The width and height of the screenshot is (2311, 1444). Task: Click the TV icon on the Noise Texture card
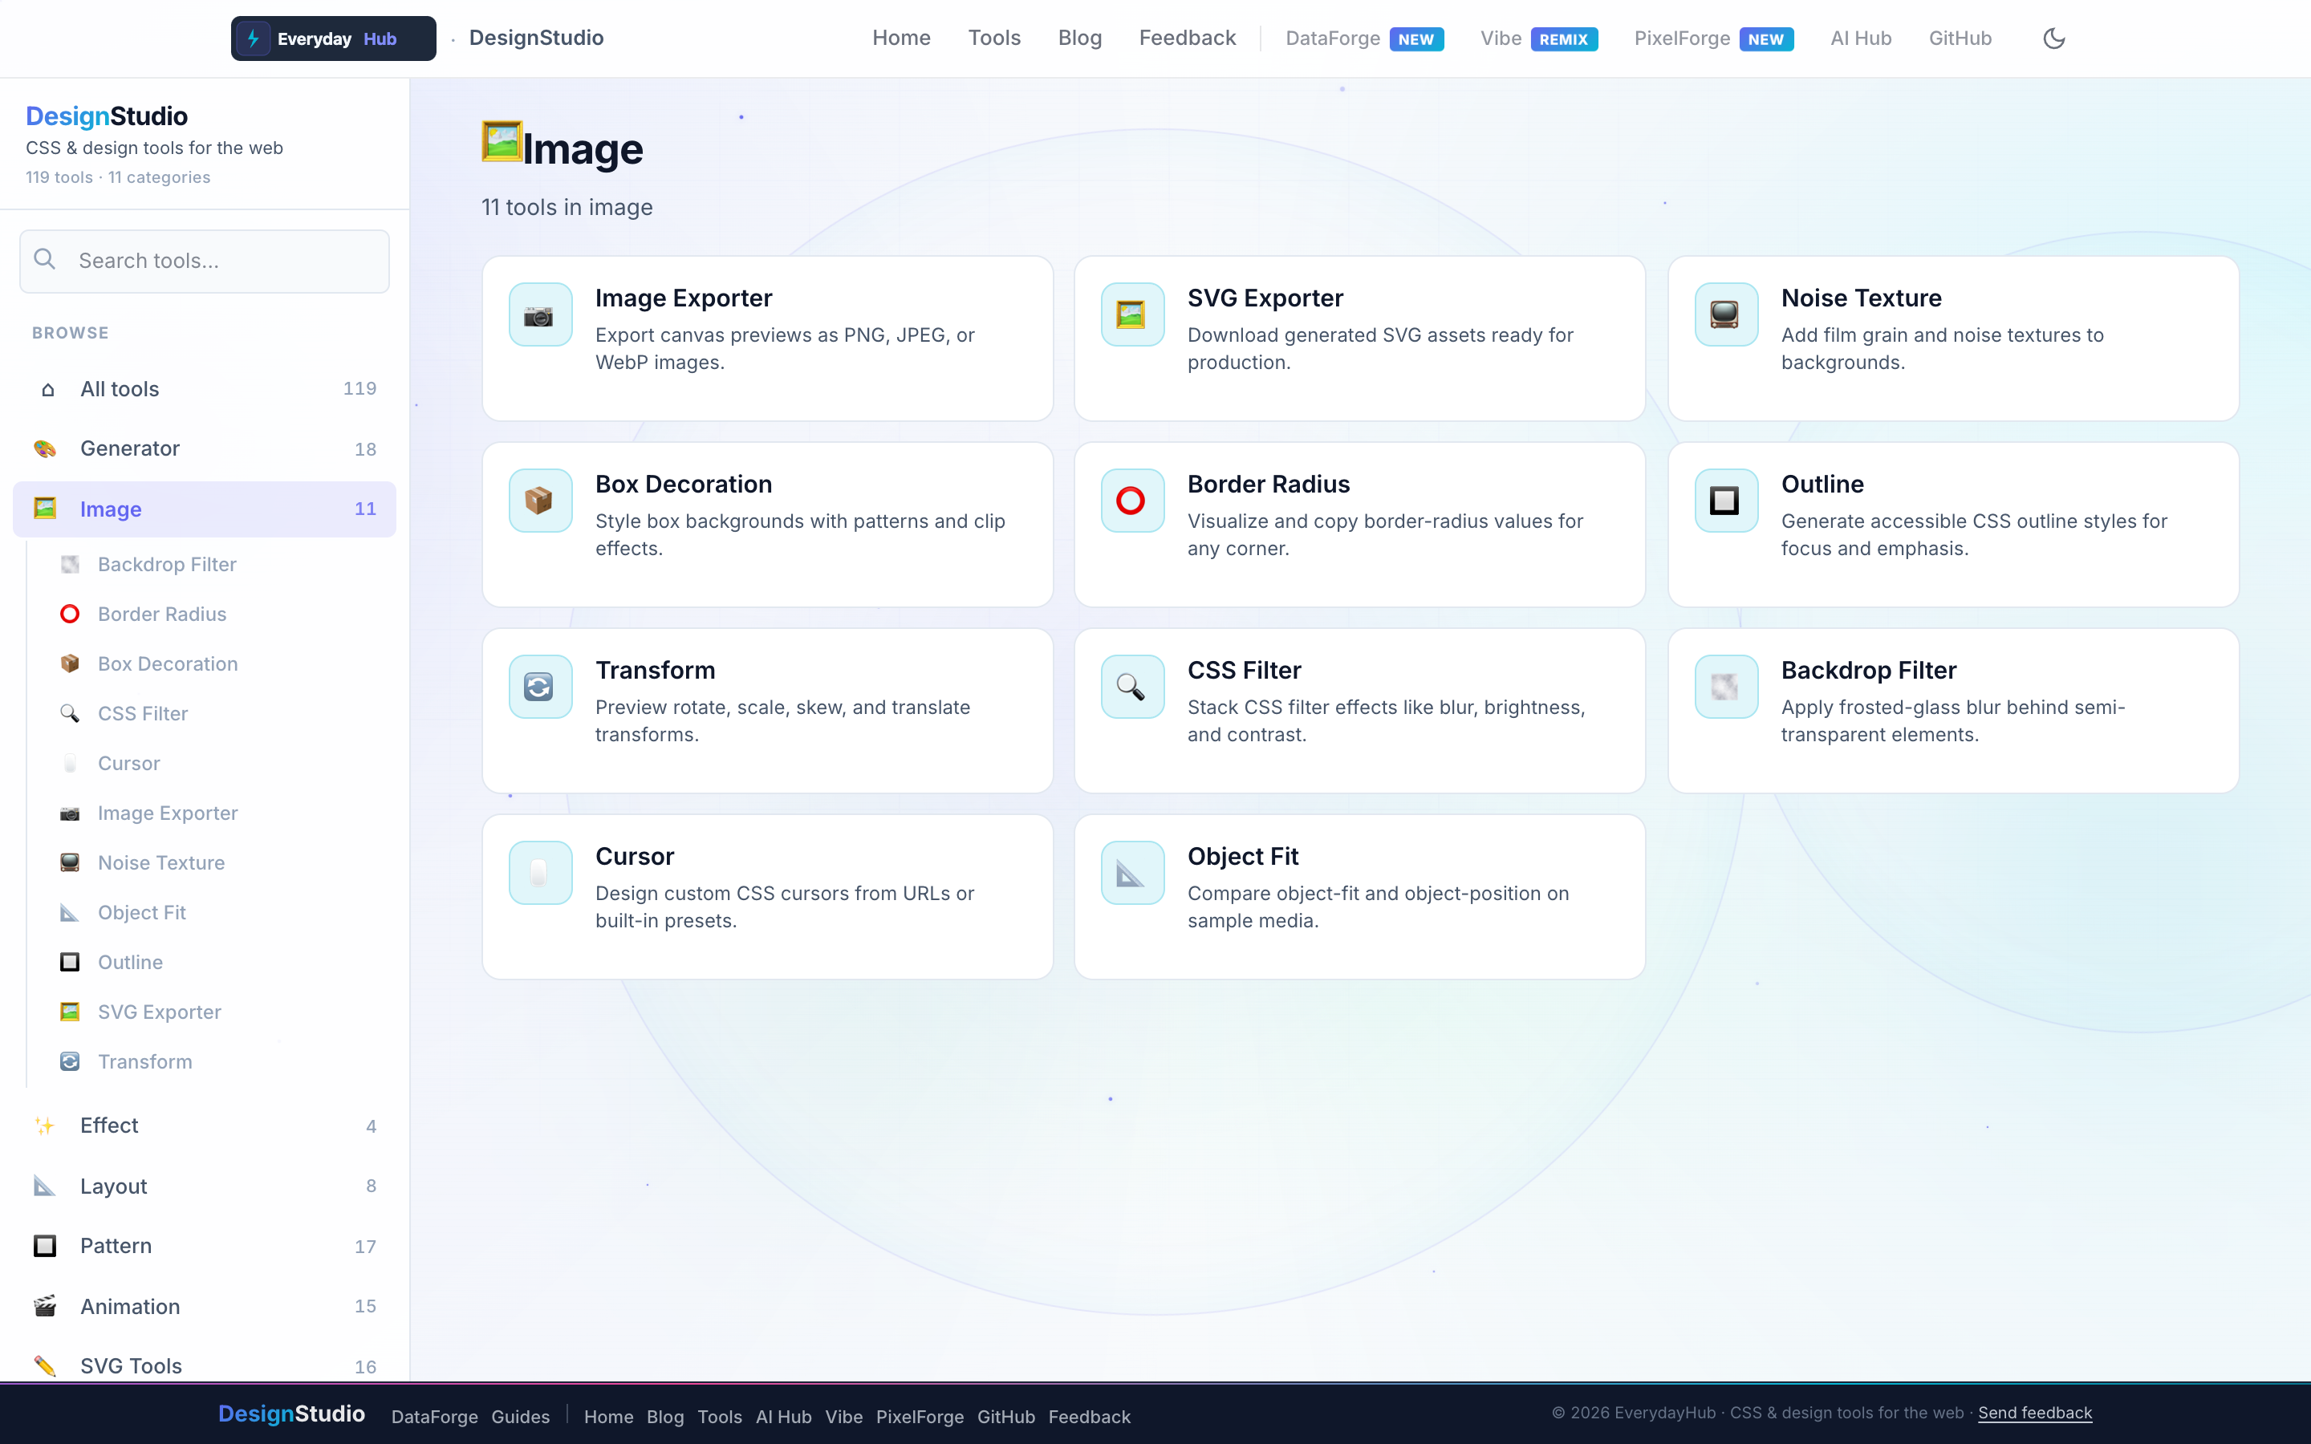tap(1725, 315)
